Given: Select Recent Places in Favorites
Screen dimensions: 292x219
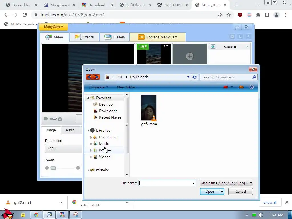Looking at the screenshot, I should [x=110, y=117].
